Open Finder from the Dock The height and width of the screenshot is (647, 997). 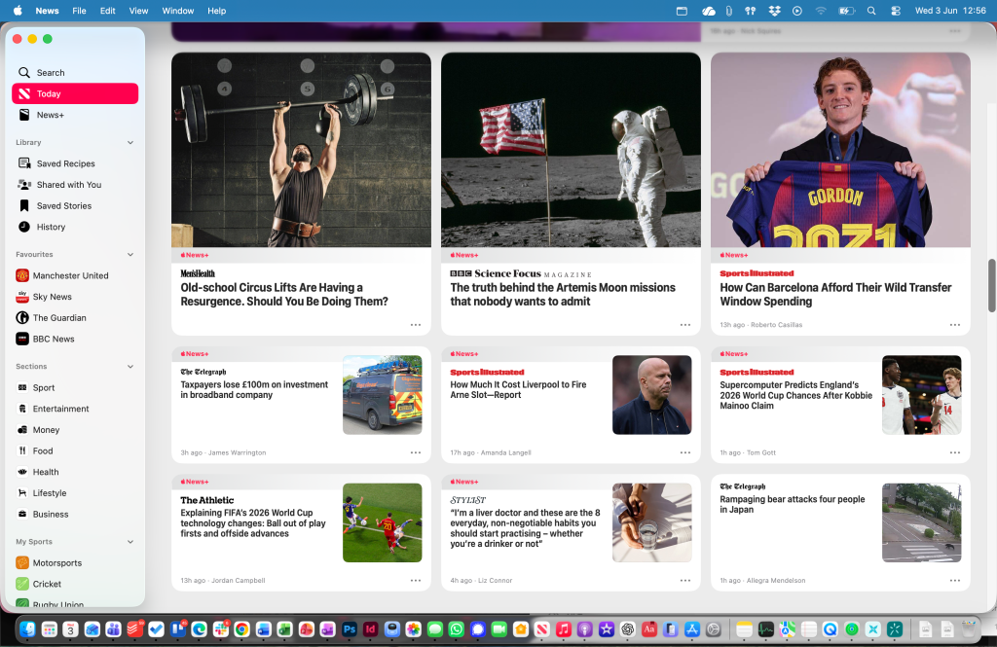27,629
